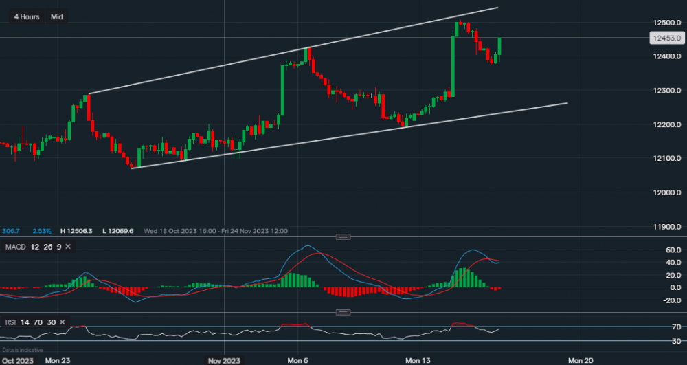Click the 2.53% change value
This screenshot has width=687, height=365.
[41, 231]
